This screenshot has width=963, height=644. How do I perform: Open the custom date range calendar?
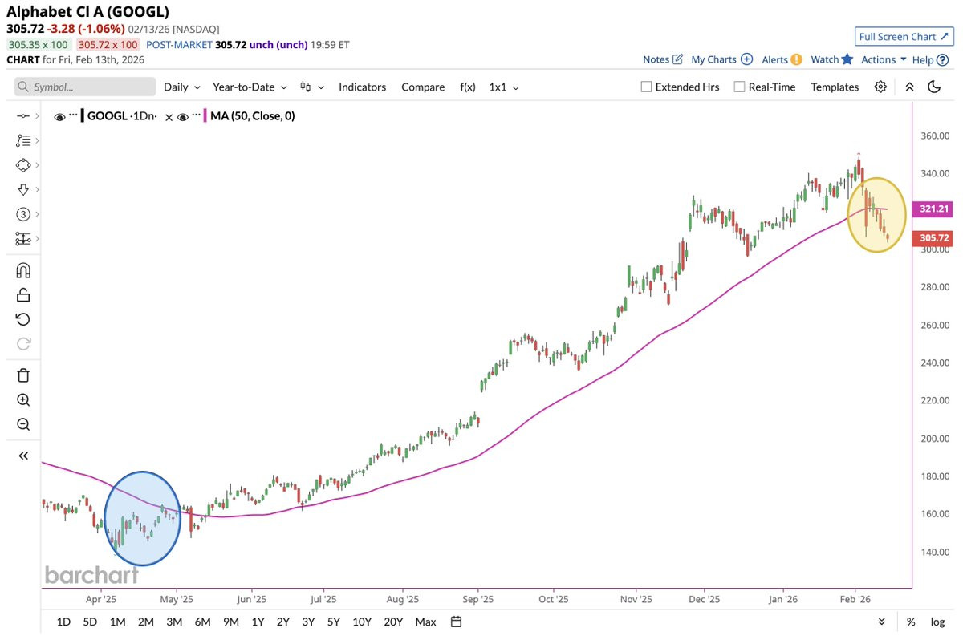tap(456, 622)
